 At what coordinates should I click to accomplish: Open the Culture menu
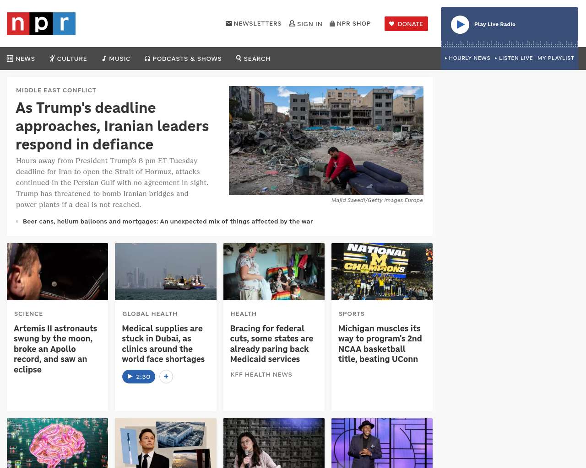click(x=68, y=58)
